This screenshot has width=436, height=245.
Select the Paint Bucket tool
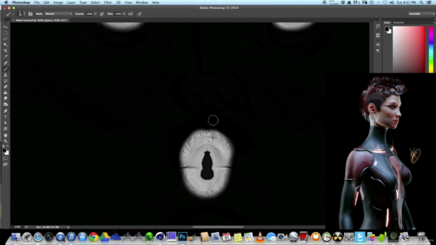[5, 93]
